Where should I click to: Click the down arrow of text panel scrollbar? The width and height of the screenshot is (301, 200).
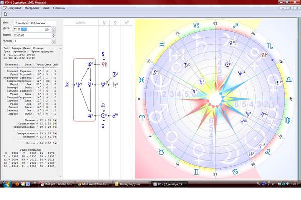pyautogui.click(x=61, y=176)
